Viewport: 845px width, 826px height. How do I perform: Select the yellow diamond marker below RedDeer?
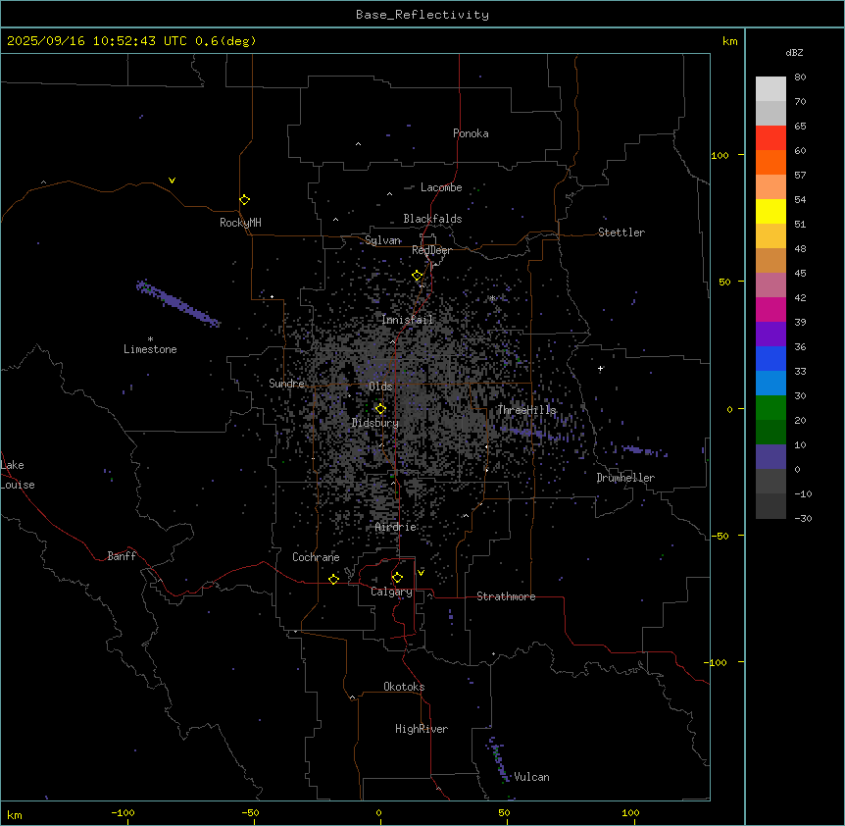click(x=418, y=276)
